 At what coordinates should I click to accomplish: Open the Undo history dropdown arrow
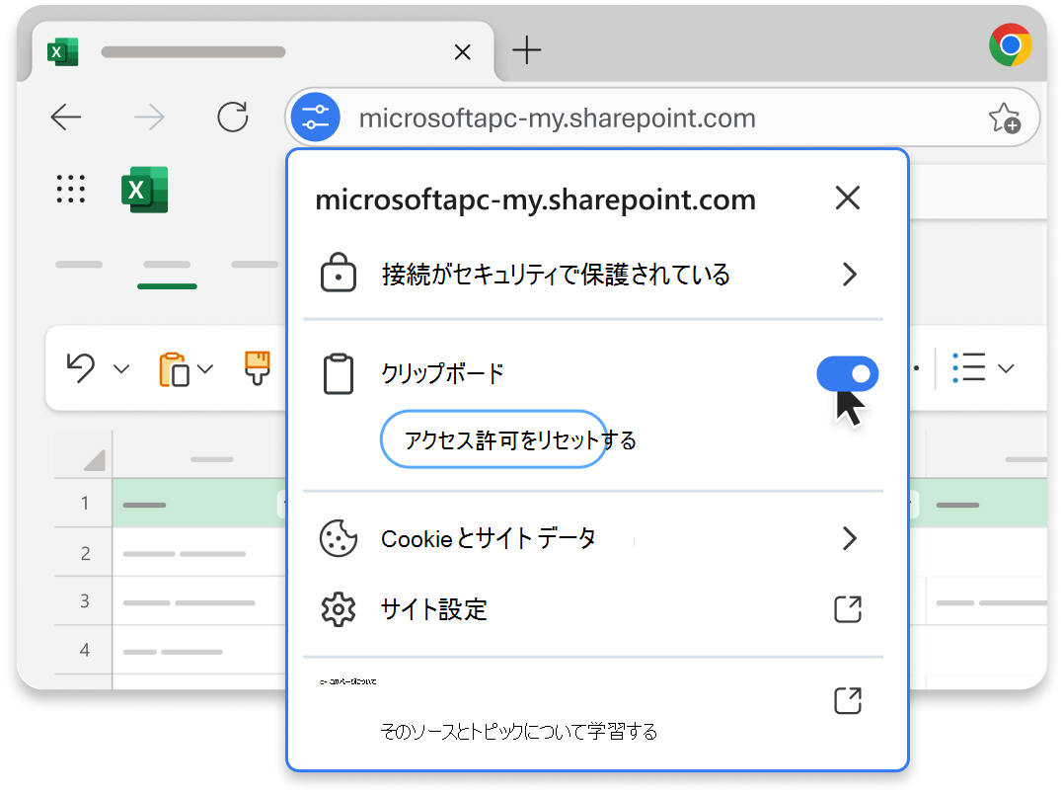[x=121, y=369]
